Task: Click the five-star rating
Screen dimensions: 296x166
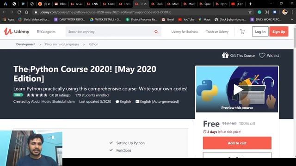Action: point(37,95)
